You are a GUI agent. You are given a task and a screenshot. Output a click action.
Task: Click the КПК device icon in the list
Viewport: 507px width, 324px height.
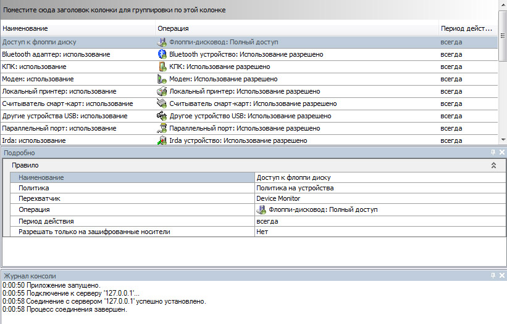pyautogui.click(x=162, y=67)
